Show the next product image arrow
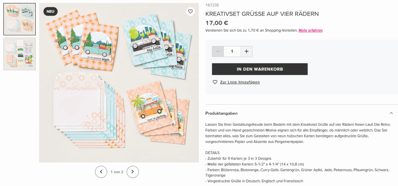This screenshot has height=186, width=398. pyautogui.click(x=133, y=172)
